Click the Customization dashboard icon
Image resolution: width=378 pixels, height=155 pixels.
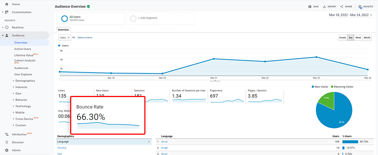point(7,12)
